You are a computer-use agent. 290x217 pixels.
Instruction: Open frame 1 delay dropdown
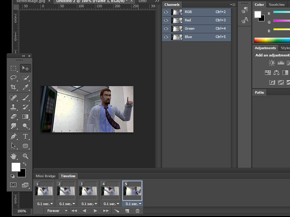click(x=45, y=204)
